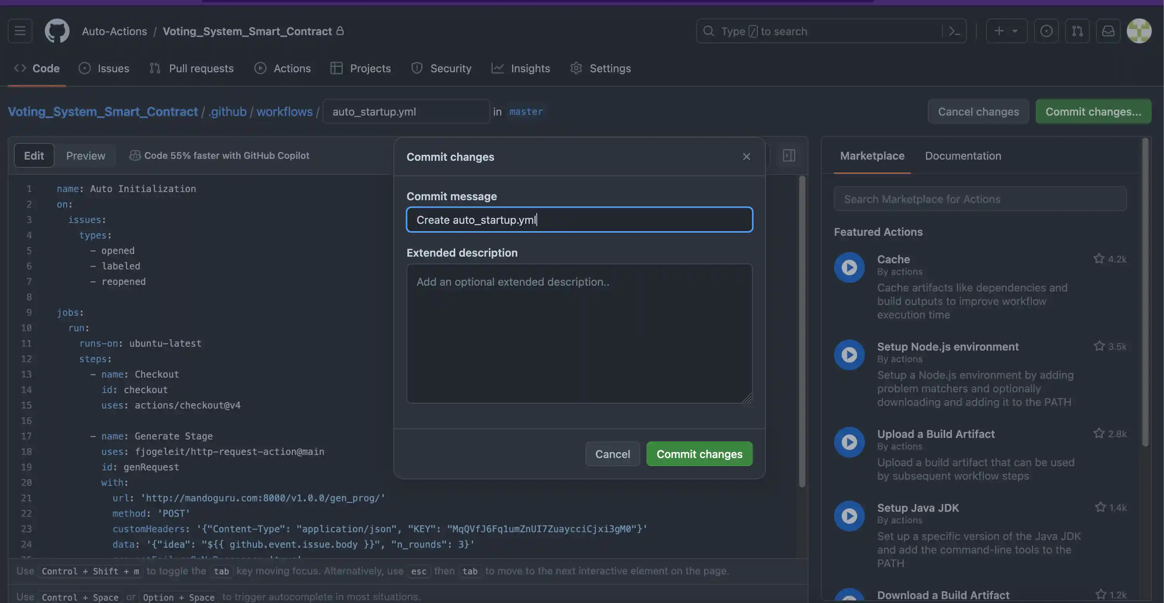Click the GitHub Octocat logo

(x=57, y=31)
